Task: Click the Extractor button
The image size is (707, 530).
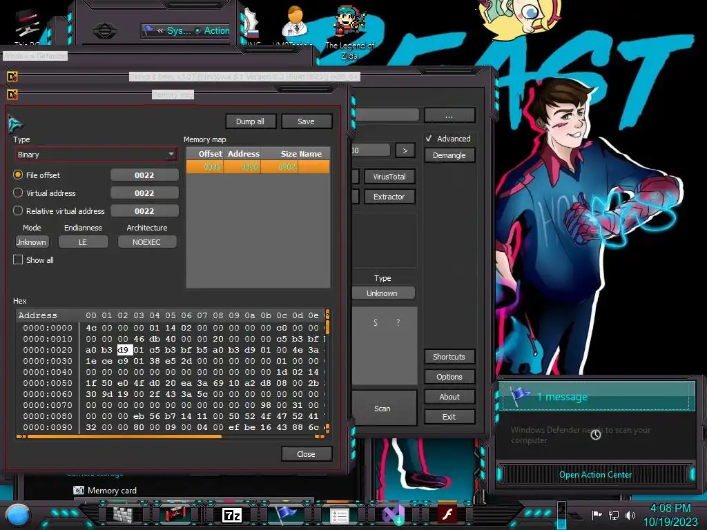Action: (389, 197)
